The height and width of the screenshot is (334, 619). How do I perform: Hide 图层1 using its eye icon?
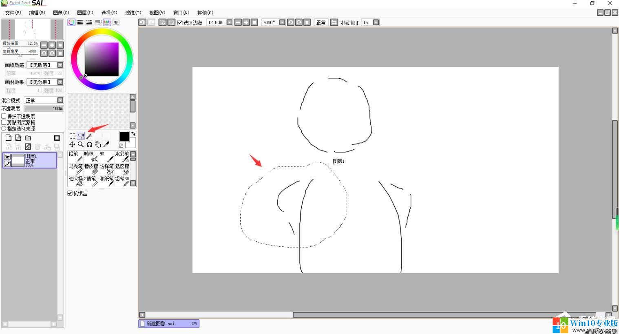click(7, 157)
